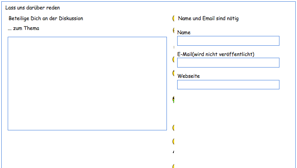
Task: Pick the smiley beside the E-Mail input field
Action: point(173,59)
